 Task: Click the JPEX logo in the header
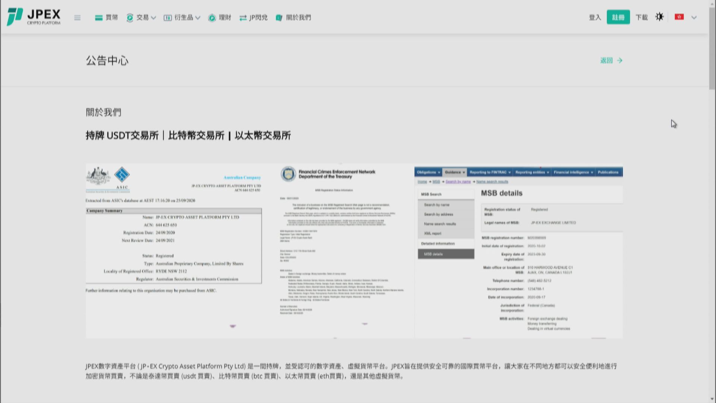tap(34, 17)
